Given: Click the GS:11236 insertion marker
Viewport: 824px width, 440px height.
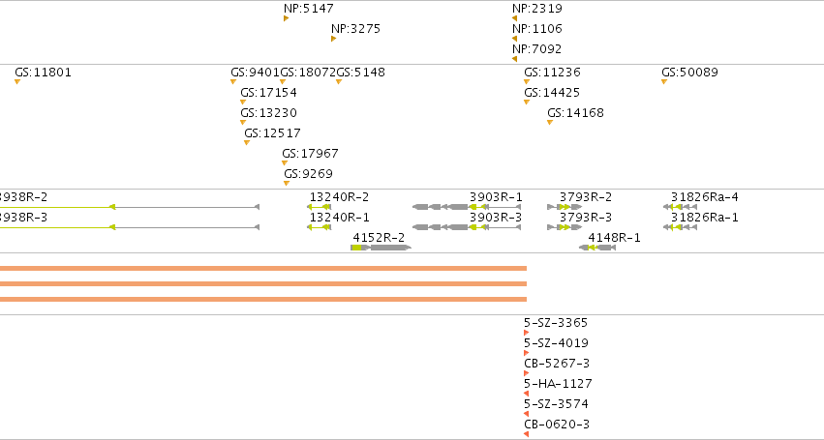Looking at the screenshot, I should point(527,82).
